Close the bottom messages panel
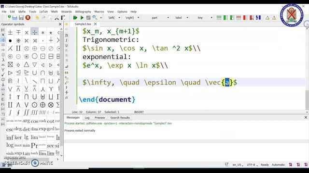The width and height of the screenshot is (309, 173). coord(306,117)
